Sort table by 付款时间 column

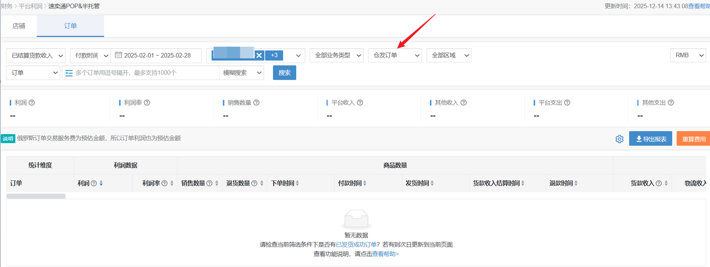[365, 183]
